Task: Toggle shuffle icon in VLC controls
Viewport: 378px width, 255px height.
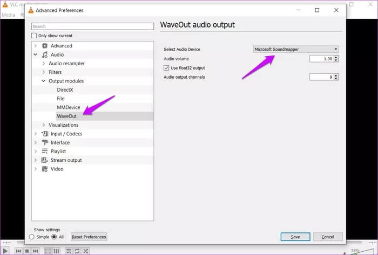Action: (85, 251)
